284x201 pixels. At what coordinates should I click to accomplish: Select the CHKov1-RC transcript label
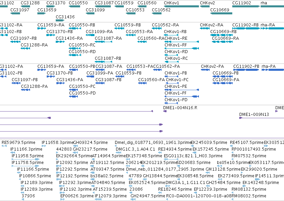[176, 58]
